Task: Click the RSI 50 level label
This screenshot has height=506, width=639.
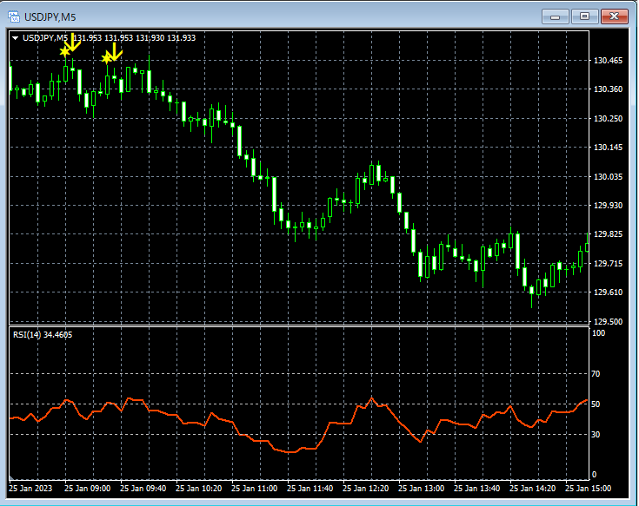Action: pos(596,404)
